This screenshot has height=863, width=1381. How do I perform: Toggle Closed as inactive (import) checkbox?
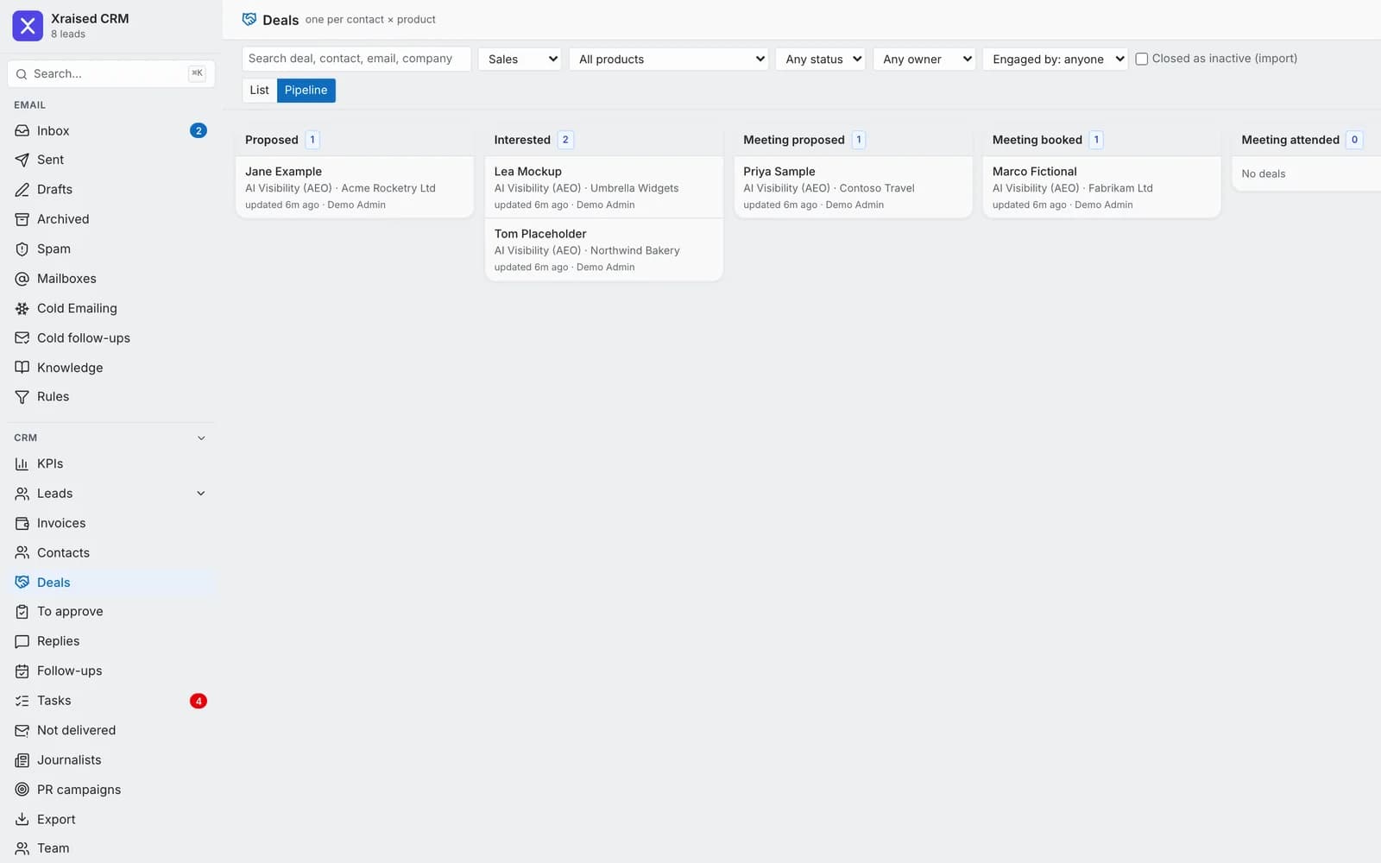(x=1142, y=59)
